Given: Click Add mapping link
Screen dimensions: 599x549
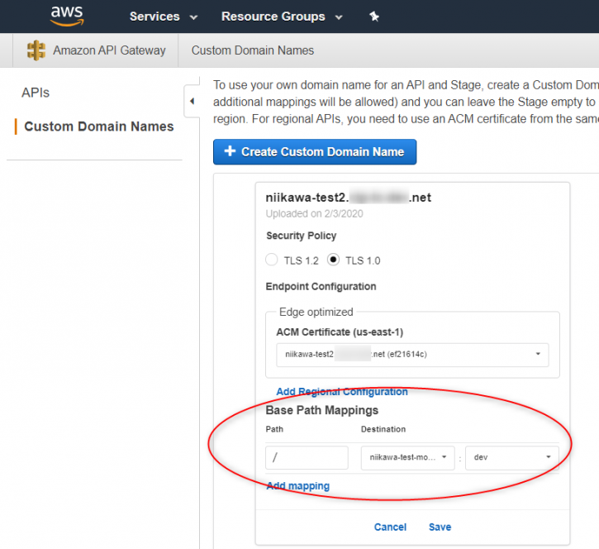Looking at the screenshot, I should [298, 485].
